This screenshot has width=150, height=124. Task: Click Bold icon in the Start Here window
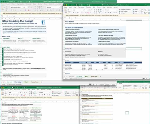coord(11,10)
